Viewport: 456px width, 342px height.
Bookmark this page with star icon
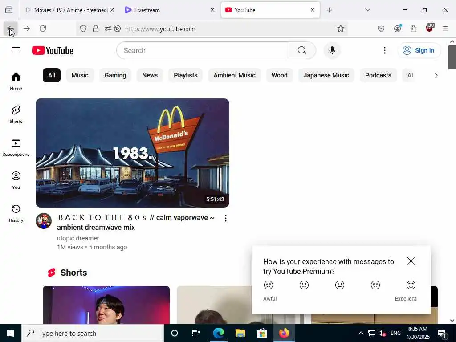[x=341, y=28]
